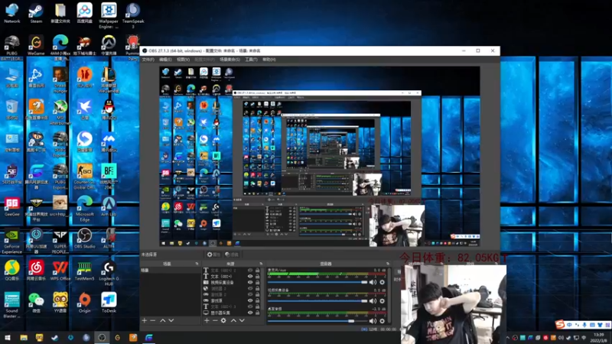Viewport: 612px width, 344px height.
Task: Open the ToDesk desktop icon
Action: [109, 303]
